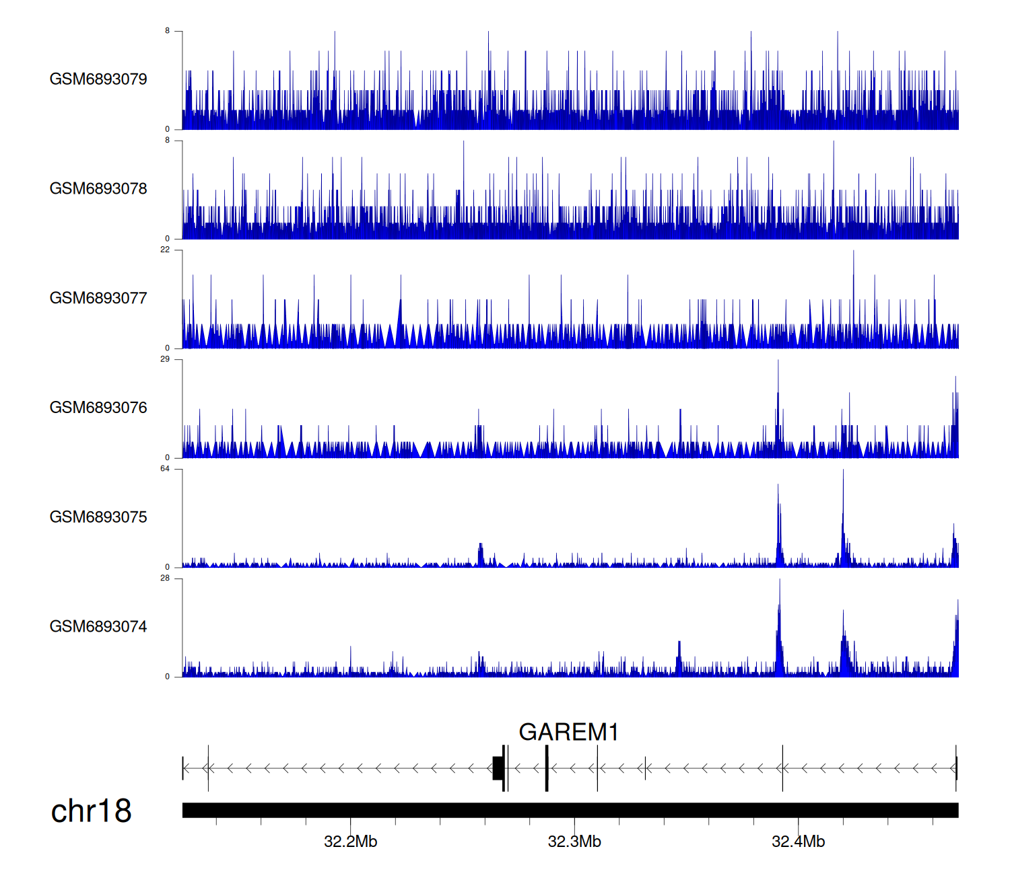Viewport: 1010px width, 888px height.
Task: Click y-axis maximum 28 on GSM6893074 track
Action: click(165, 579)
